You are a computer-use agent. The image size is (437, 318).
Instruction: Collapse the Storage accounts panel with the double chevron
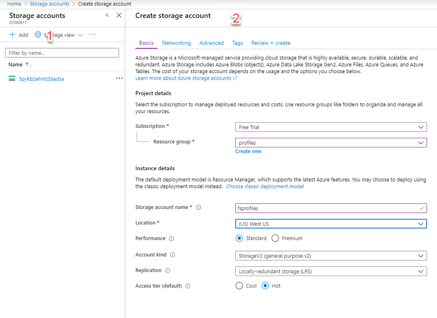point(107,15)
